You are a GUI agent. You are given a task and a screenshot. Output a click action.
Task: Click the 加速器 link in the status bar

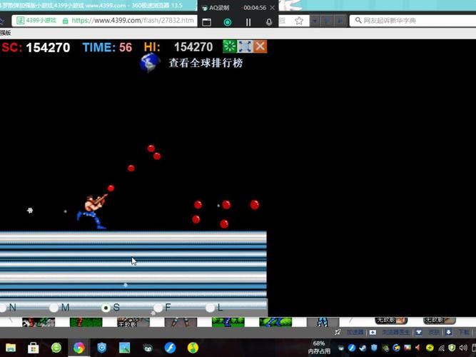pos(355,333)
